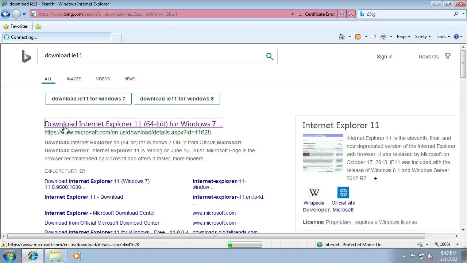Click the Bing logo
Image resolution: width=467 pixels, height=263 pixels.
pos(26,57)
